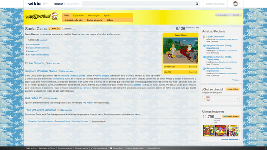
Task: Open the hubs menu next to Wikia logo
Action: (x=45, y=4)
